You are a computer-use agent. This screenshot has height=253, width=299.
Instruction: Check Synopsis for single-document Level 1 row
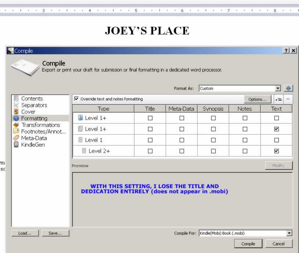pyautogui.click(x=213, y=140)
